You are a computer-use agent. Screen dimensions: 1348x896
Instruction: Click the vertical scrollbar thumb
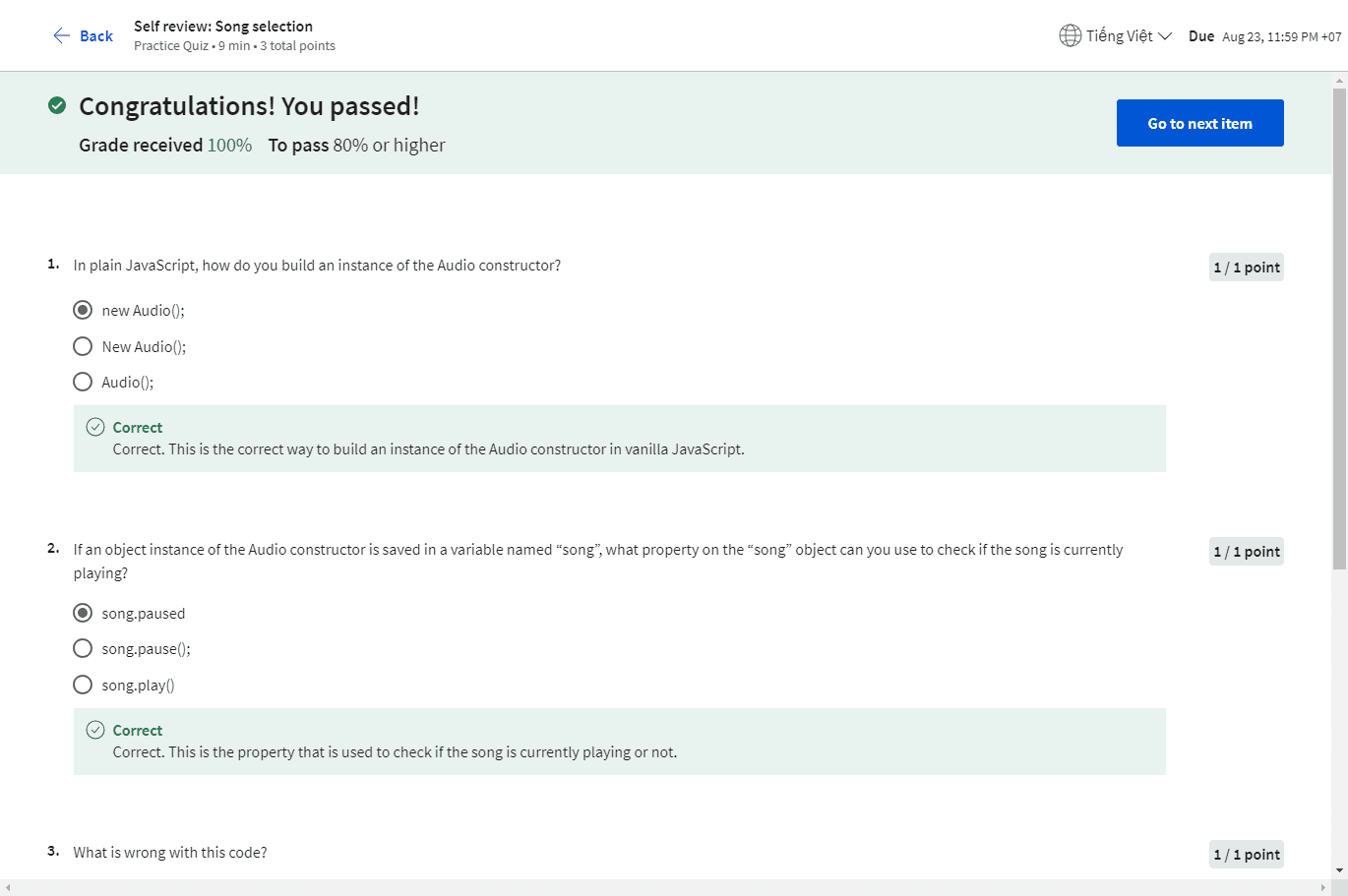pyautogui.click(x=1339, y=325)
